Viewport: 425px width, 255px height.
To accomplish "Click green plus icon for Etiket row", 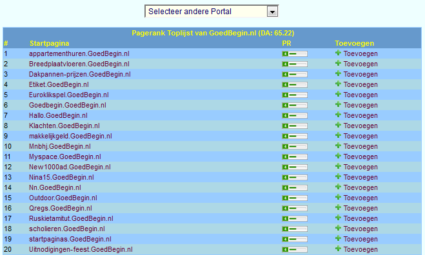I will pyautogui.click(x=338, y=84).
